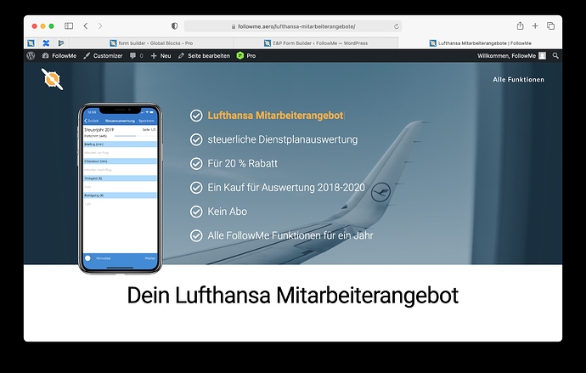Show the tab overview
This screenshot has height=373, width=586.
(x=550, y=25)
